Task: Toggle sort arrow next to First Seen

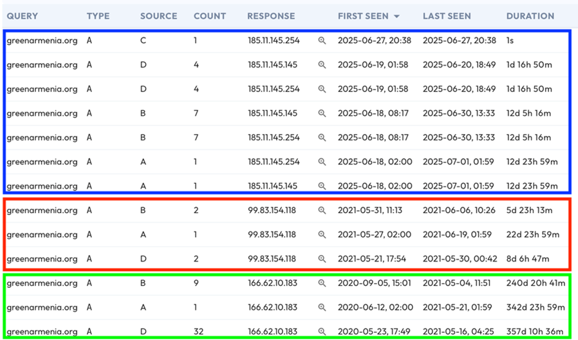Action: click(396, 16)
